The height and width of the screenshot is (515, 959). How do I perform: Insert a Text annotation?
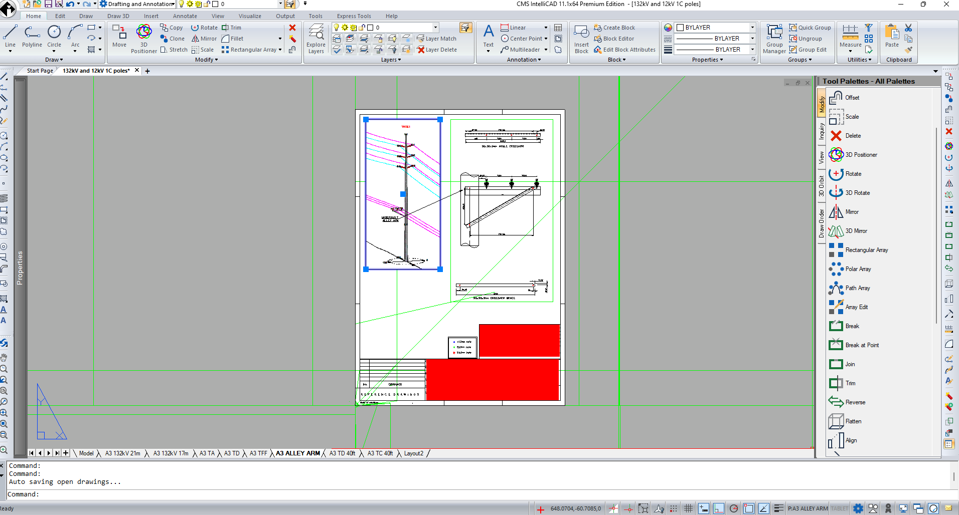489,37
